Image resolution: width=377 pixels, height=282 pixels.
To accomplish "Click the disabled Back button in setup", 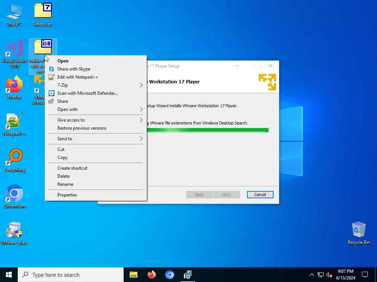I will coord(199,195).
